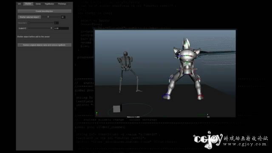Select the gray cube in viewport

tap(117, 109)
